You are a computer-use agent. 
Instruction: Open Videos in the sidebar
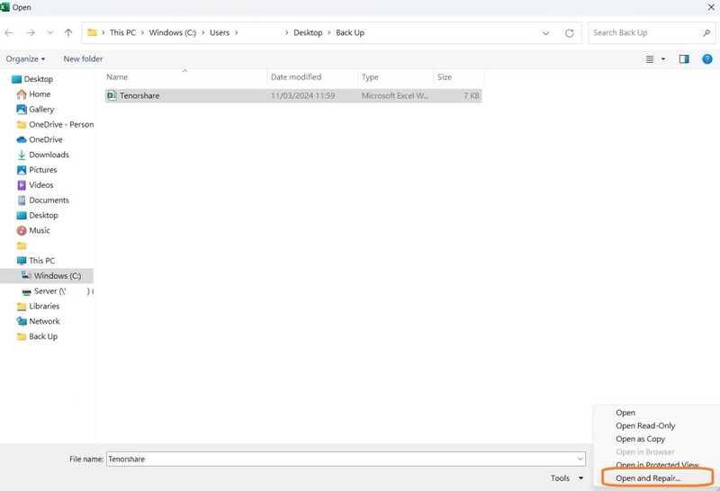(x=35, y=185)
